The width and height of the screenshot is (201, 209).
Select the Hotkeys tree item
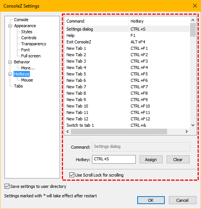[x=21, y=74]
